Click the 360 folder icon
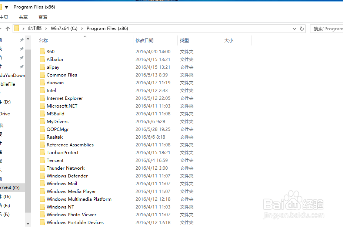The image size is (343, 227). (x=43, y=51)
